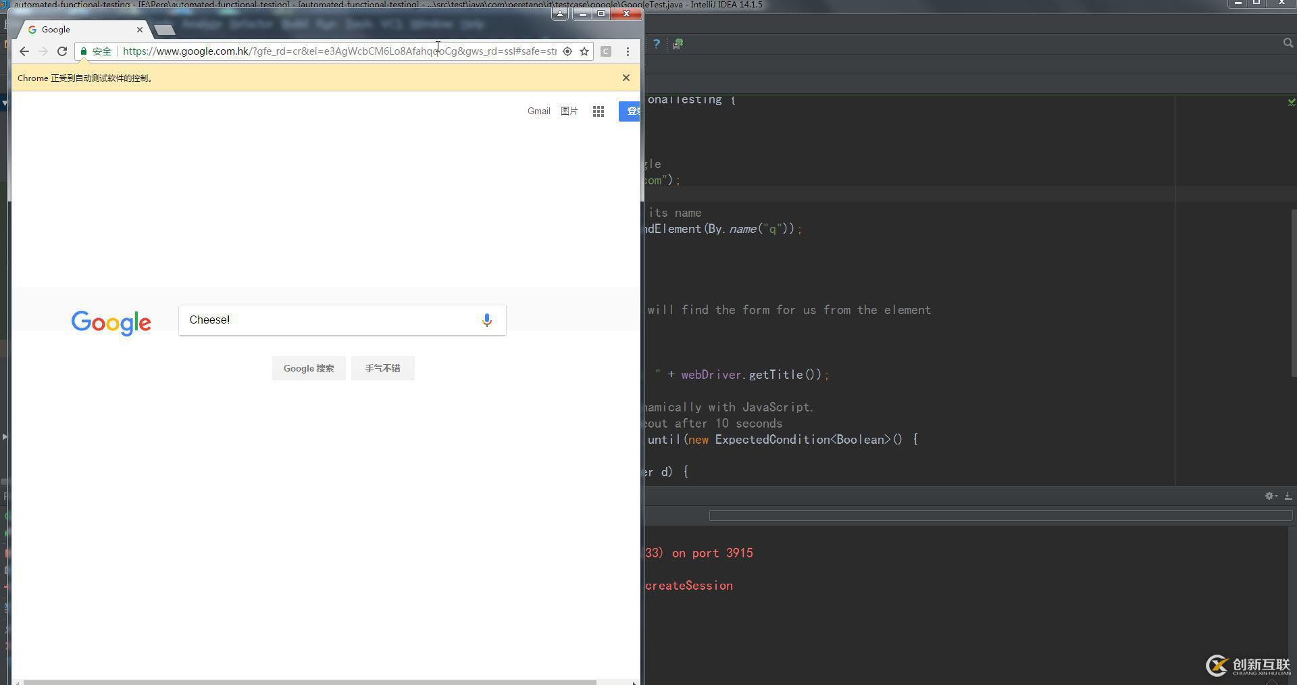Viewport: 1297px width, 685px height.
Task: Start voice search with the microphone
Action: coord(487,320)
